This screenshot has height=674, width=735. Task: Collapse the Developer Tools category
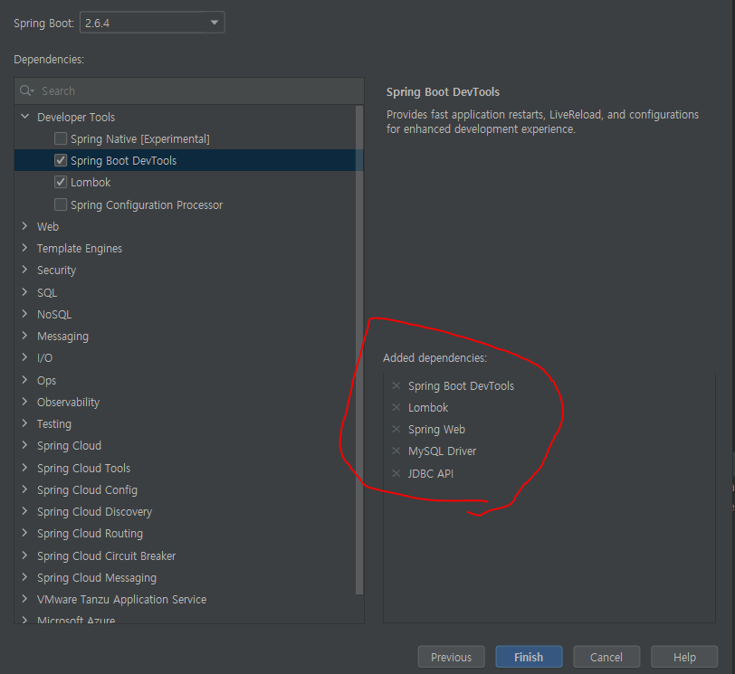[25, 116]
